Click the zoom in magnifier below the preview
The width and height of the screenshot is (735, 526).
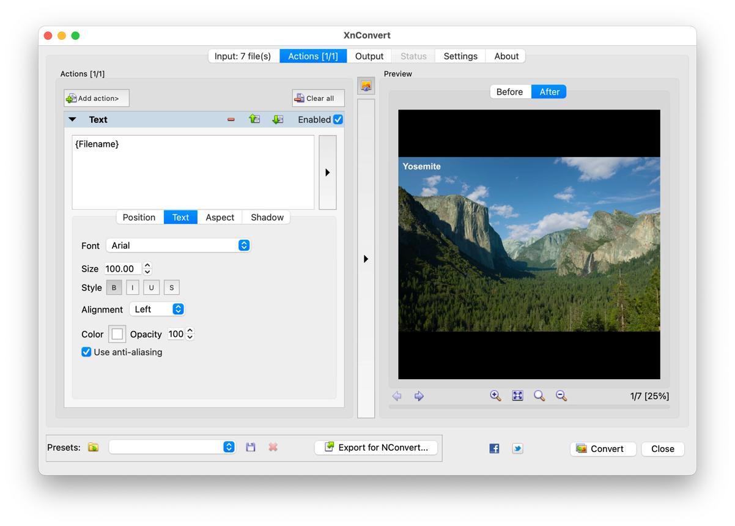[x=496, y=396]
